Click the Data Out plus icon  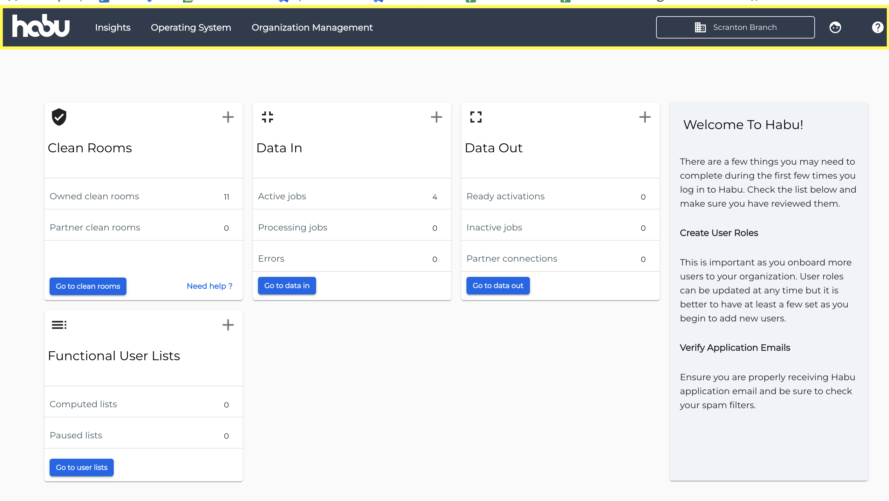point(644,117)
